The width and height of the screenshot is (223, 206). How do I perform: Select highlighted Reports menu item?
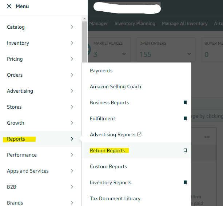pyautogui.click(x=16, y=139)
